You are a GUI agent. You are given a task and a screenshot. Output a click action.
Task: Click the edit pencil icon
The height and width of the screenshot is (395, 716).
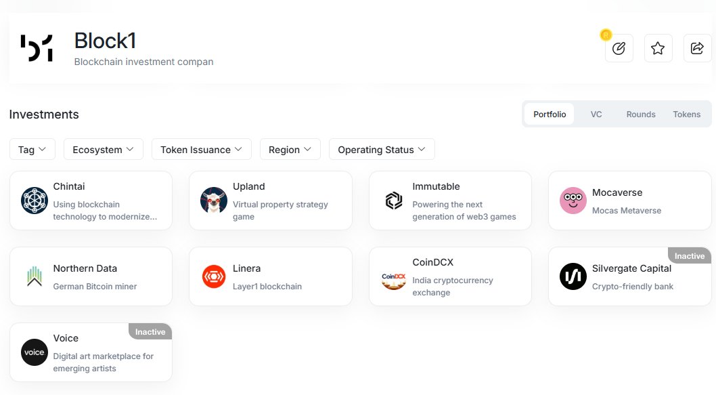pyautogui.click(x=619, y=48)
